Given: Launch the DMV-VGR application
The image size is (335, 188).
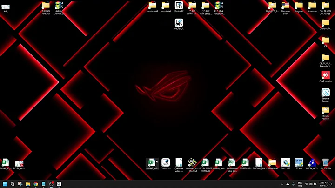Looking at the screenshot, I should coord(285,163).
